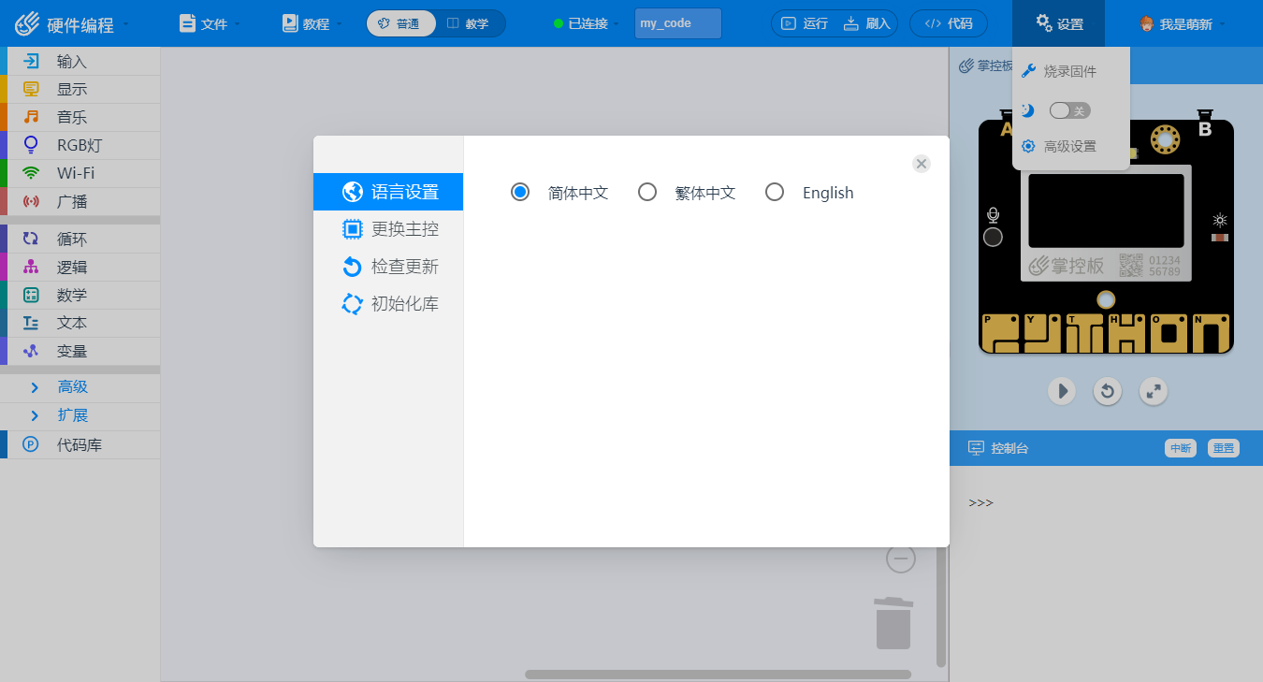Select the 简体中文 radio button
This screenshot has width=1263, height=682.
(520, 192)
